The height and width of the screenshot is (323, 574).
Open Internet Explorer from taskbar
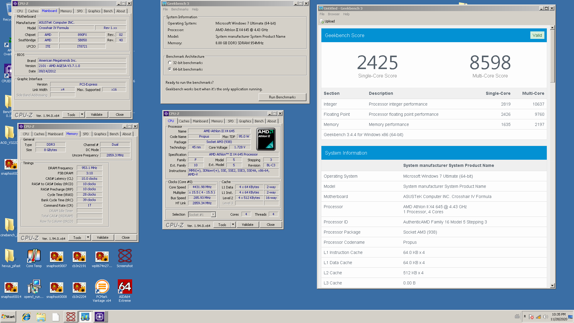27,317
